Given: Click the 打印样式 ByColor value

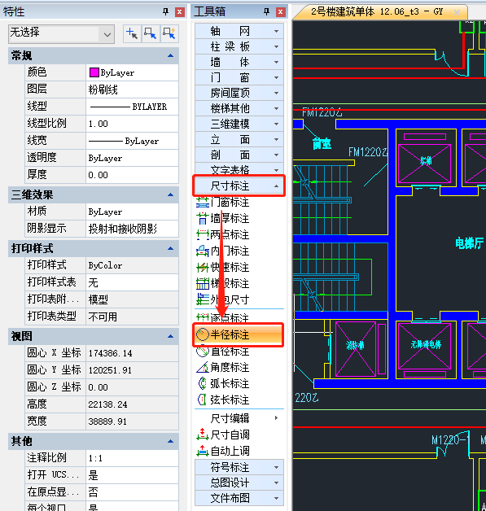Looking at the screenshot, I should (x=132, y=265).
